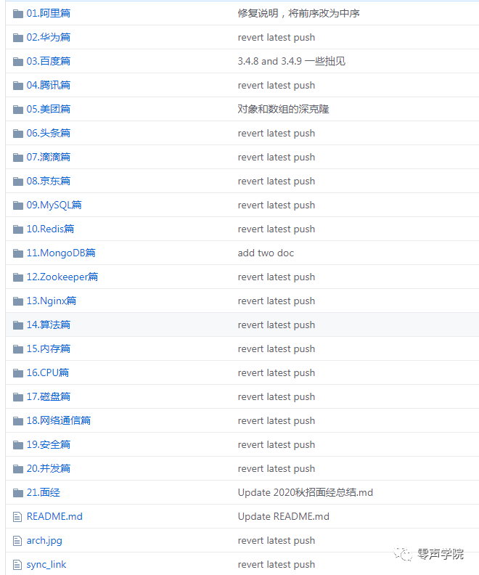This screenshot has width=479, height=575.
Task: Click the file icon beside sync_link
Action: coord(17,565)
